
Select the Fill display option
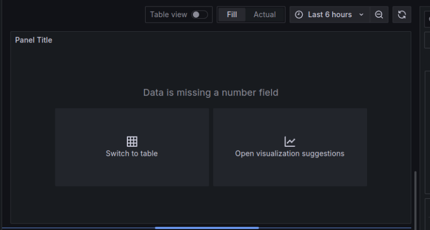coord(232,15)
